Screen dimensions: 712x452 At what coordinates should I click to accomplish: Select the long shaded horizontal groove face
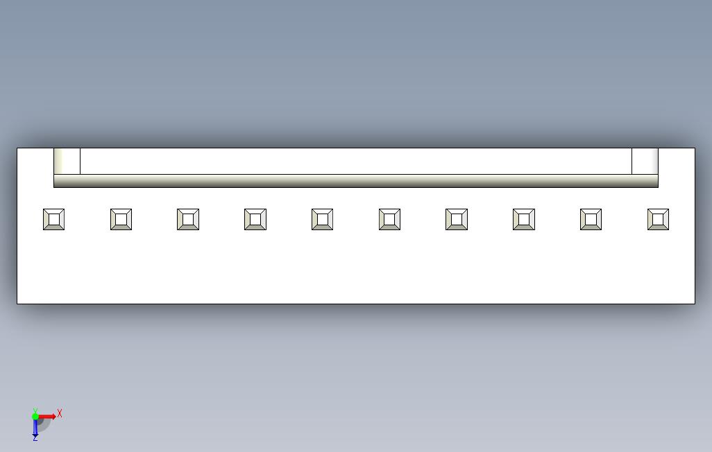coord(356,181)
